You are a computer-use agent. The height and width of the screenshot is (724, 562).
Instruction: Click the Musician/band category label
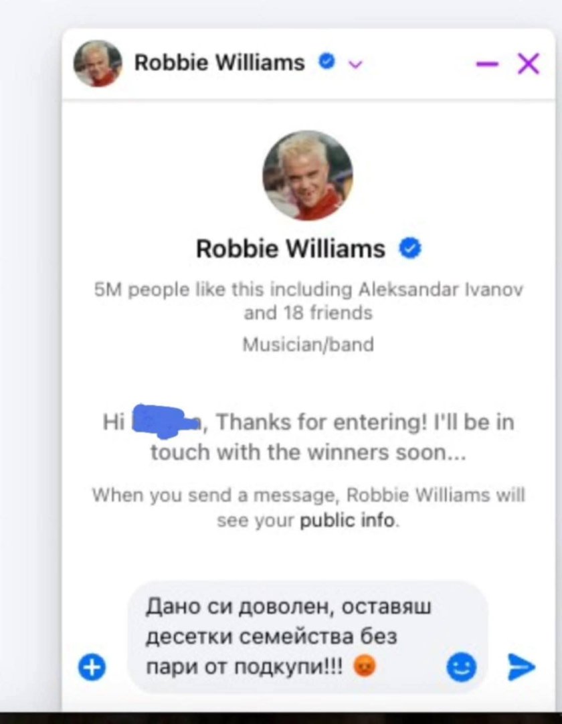click(x=308, y=345)
